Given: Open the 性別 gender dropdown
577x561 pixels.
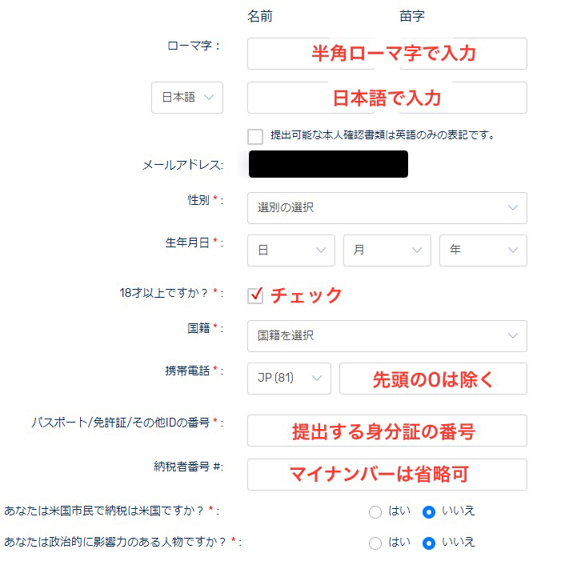Looking at the screenshot, I should pos(387,208).
